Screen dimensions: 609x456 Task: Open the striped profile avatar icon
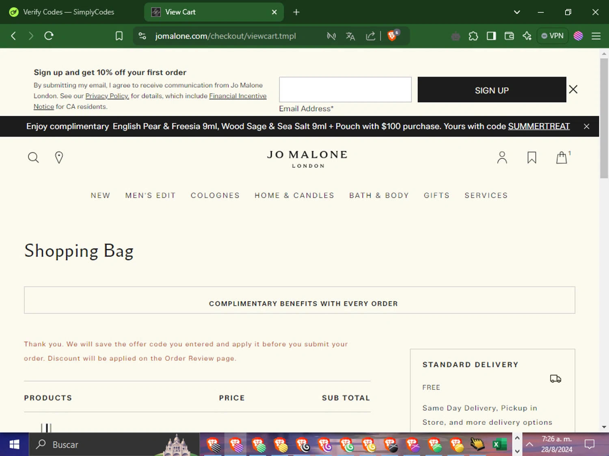coord(578,36)
